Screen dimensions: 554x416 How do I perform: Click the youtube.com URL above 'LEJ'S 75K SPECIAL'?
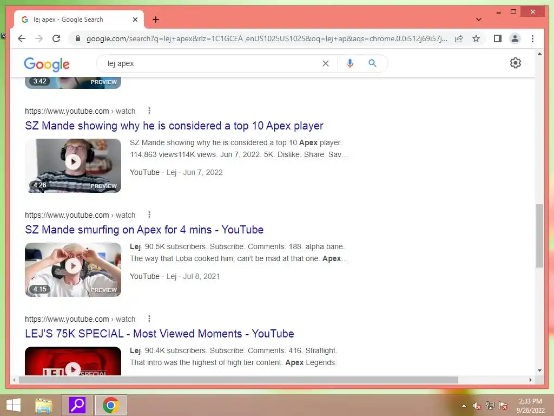(80, 319)
